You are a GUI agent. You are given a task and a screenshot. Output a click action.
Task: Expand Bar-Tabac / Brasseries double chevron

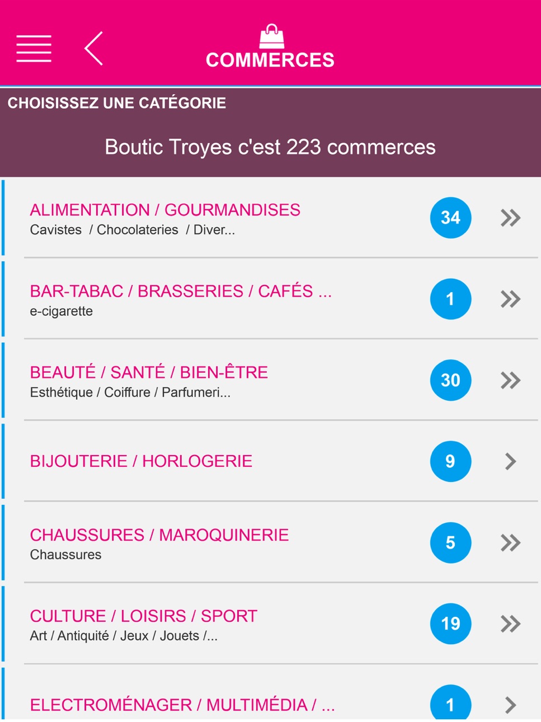tap(510, 299)
